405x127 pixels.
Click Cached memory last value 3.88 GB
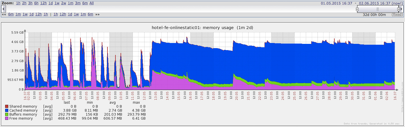[x=70, y=110]
